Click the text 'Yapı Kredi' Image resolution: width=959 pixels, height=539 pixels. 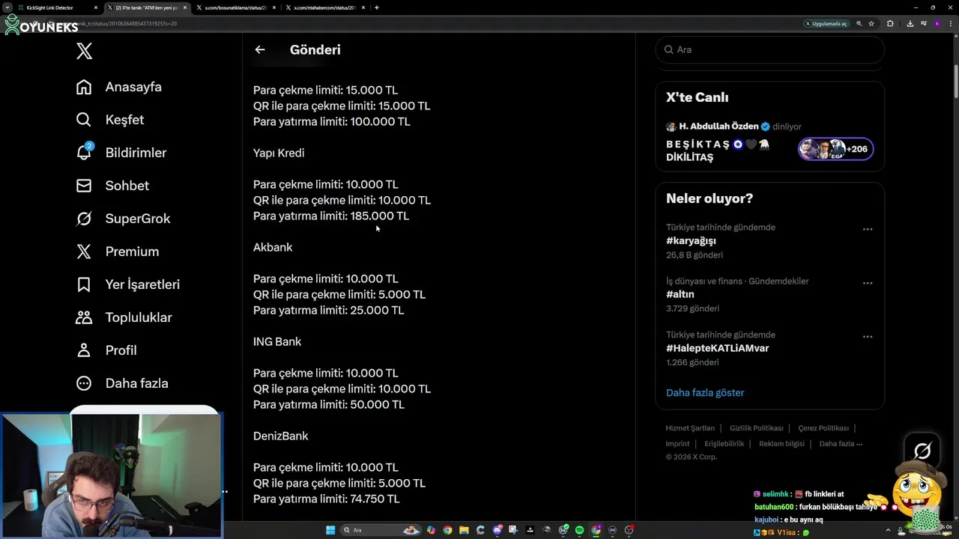tap(279, 153)
